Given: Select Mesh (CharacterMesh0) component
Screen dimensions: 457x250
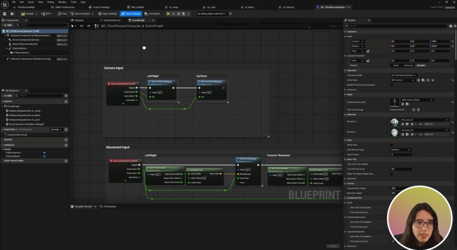Looking at the screenshot, I should (x=25, y=44).
